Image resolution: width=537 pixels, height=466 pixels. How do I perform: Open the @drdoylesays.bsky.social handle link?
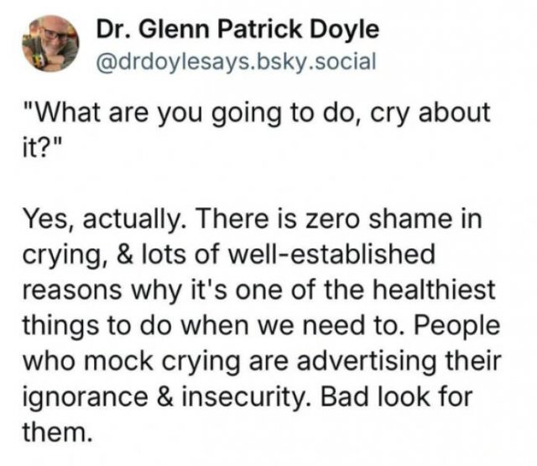237,62
